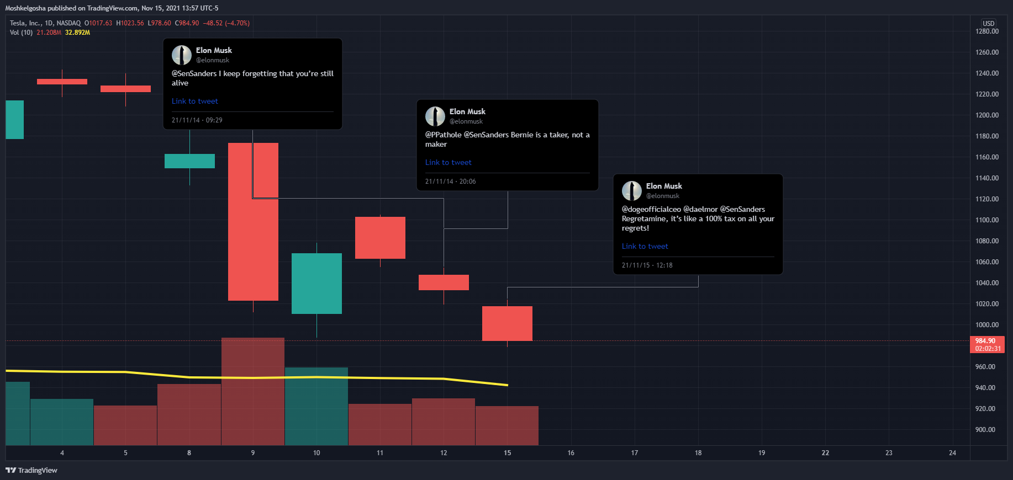Select the small red candle on November 4
This screenshot has height=480, width=1013.
coord(62,82)
